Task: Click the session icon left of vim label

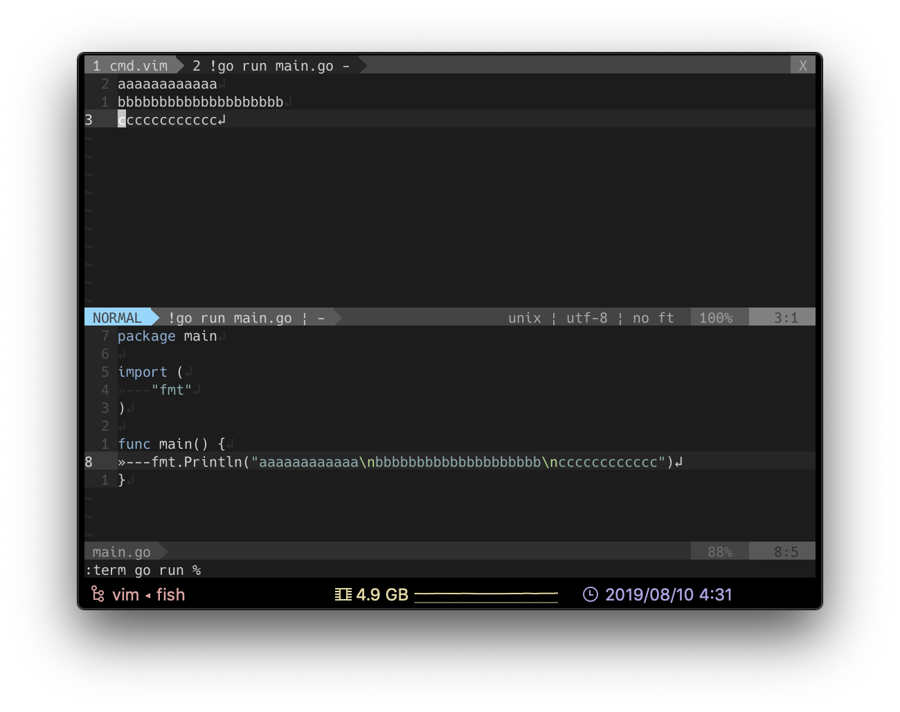Action: coord(96,594)
